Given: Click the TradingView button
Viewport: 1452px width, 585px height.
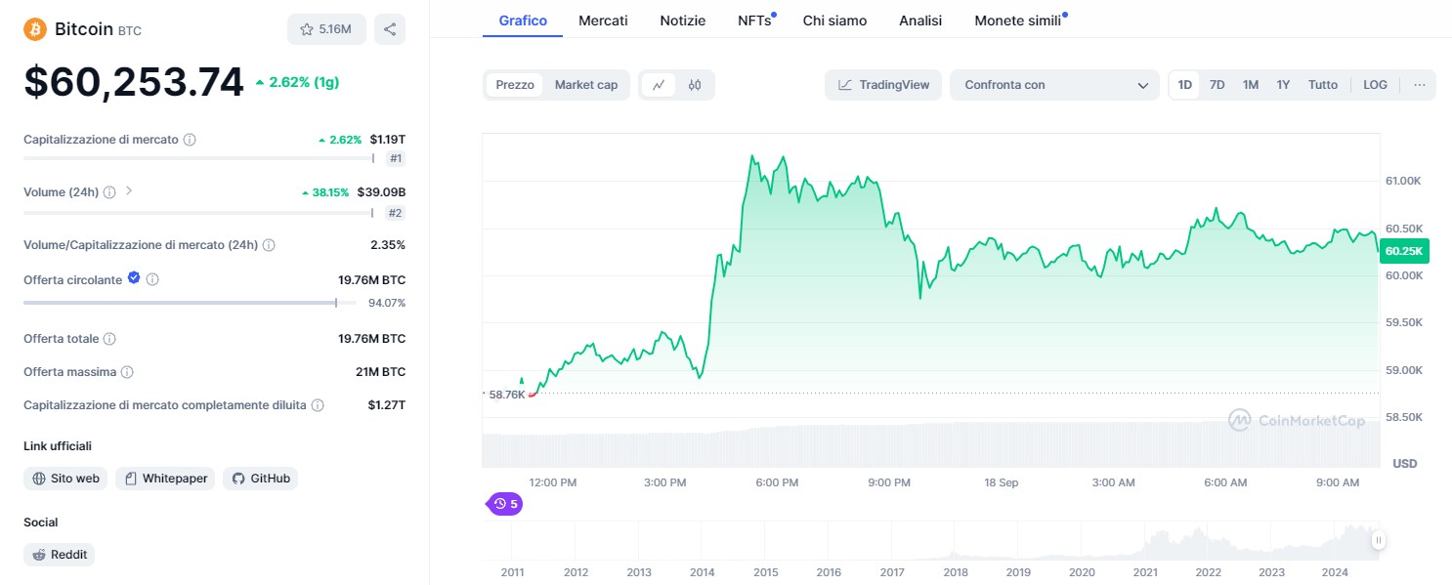Looking at the screenshot, I should pos(883,85).
